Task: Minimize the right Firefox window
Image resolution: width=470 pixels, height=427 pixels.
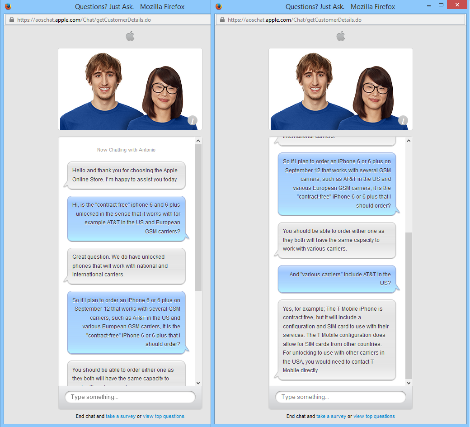Action: 429,5
